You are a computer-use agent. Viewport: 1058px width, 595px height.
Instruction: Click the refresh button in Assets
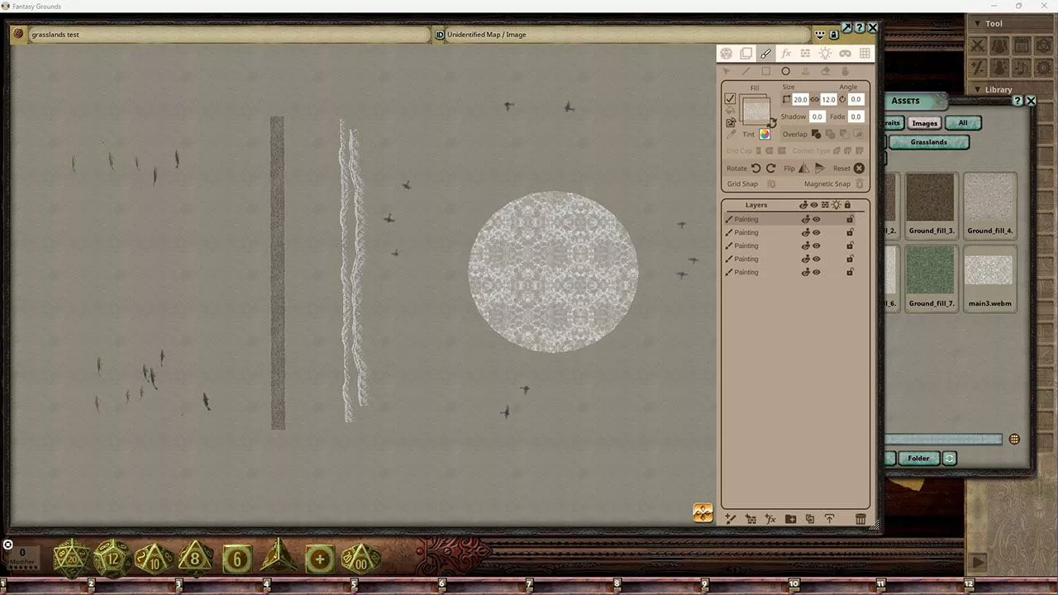[x=950, y=459]
